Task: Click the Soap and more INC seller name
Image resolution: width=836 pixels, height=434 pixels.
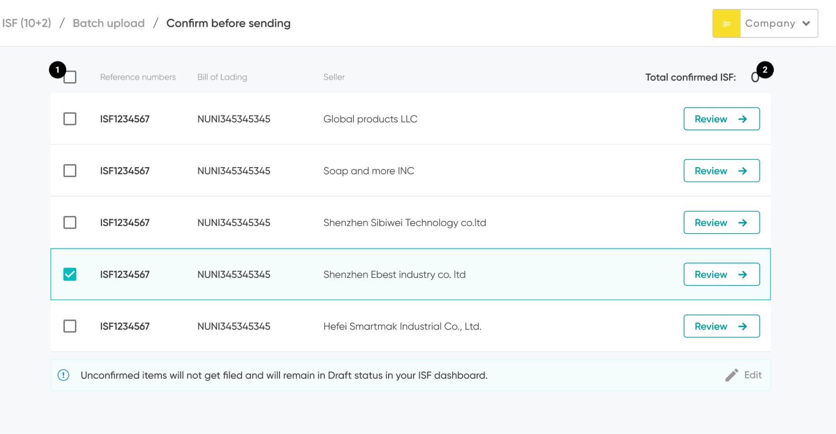Action: pyautogui.click(x=369, y=171)
